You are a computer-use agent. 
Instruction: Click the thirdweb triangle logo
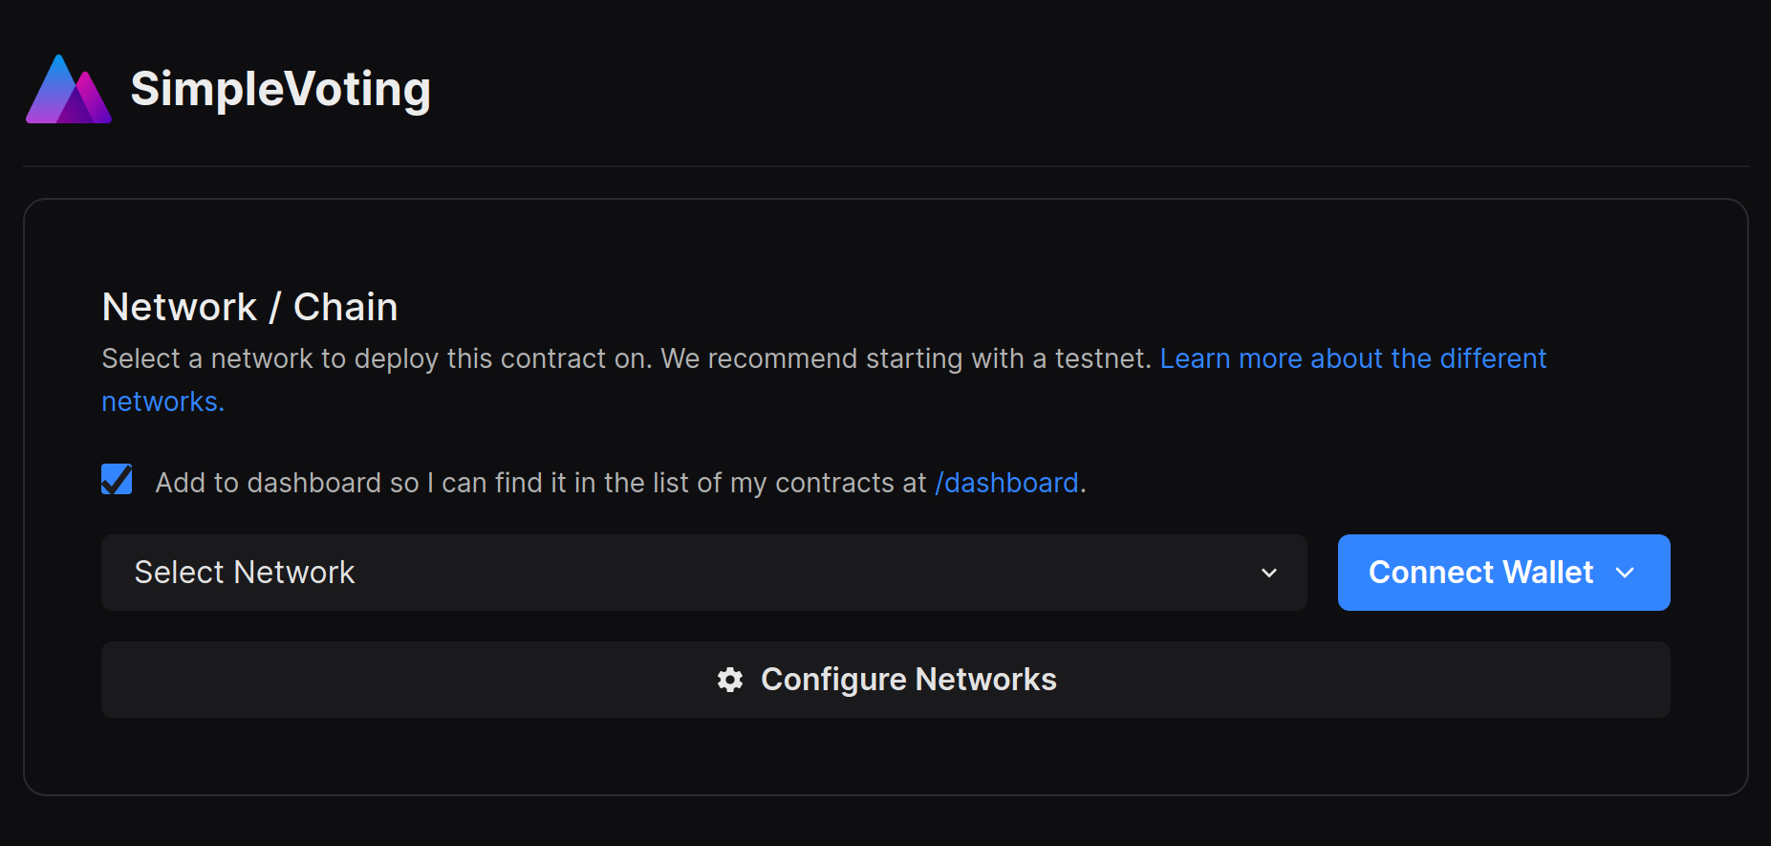click(69, 89)
